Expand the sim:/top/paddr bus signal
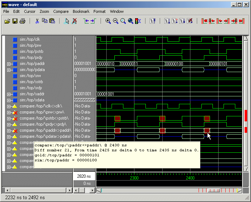Screen dimensions: 251x202 click(9, 64)
